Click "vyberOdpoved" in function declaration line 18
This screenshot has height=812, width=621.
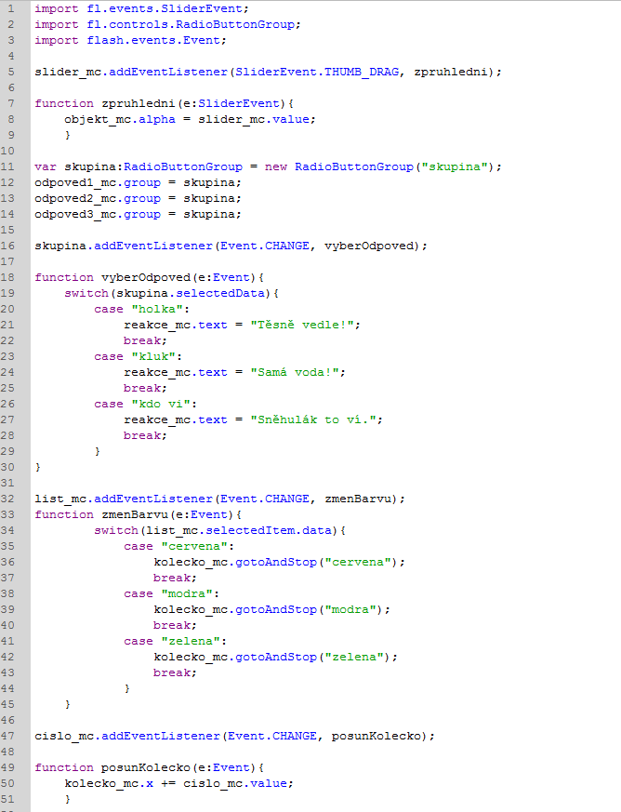(x=146, y=277)
